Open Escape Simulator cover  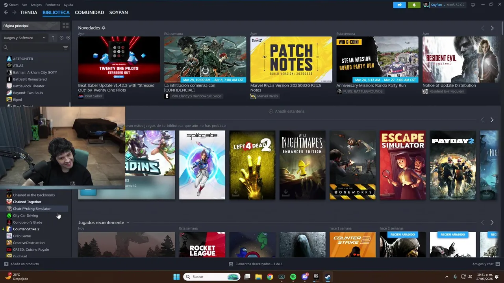coord(403,165)
